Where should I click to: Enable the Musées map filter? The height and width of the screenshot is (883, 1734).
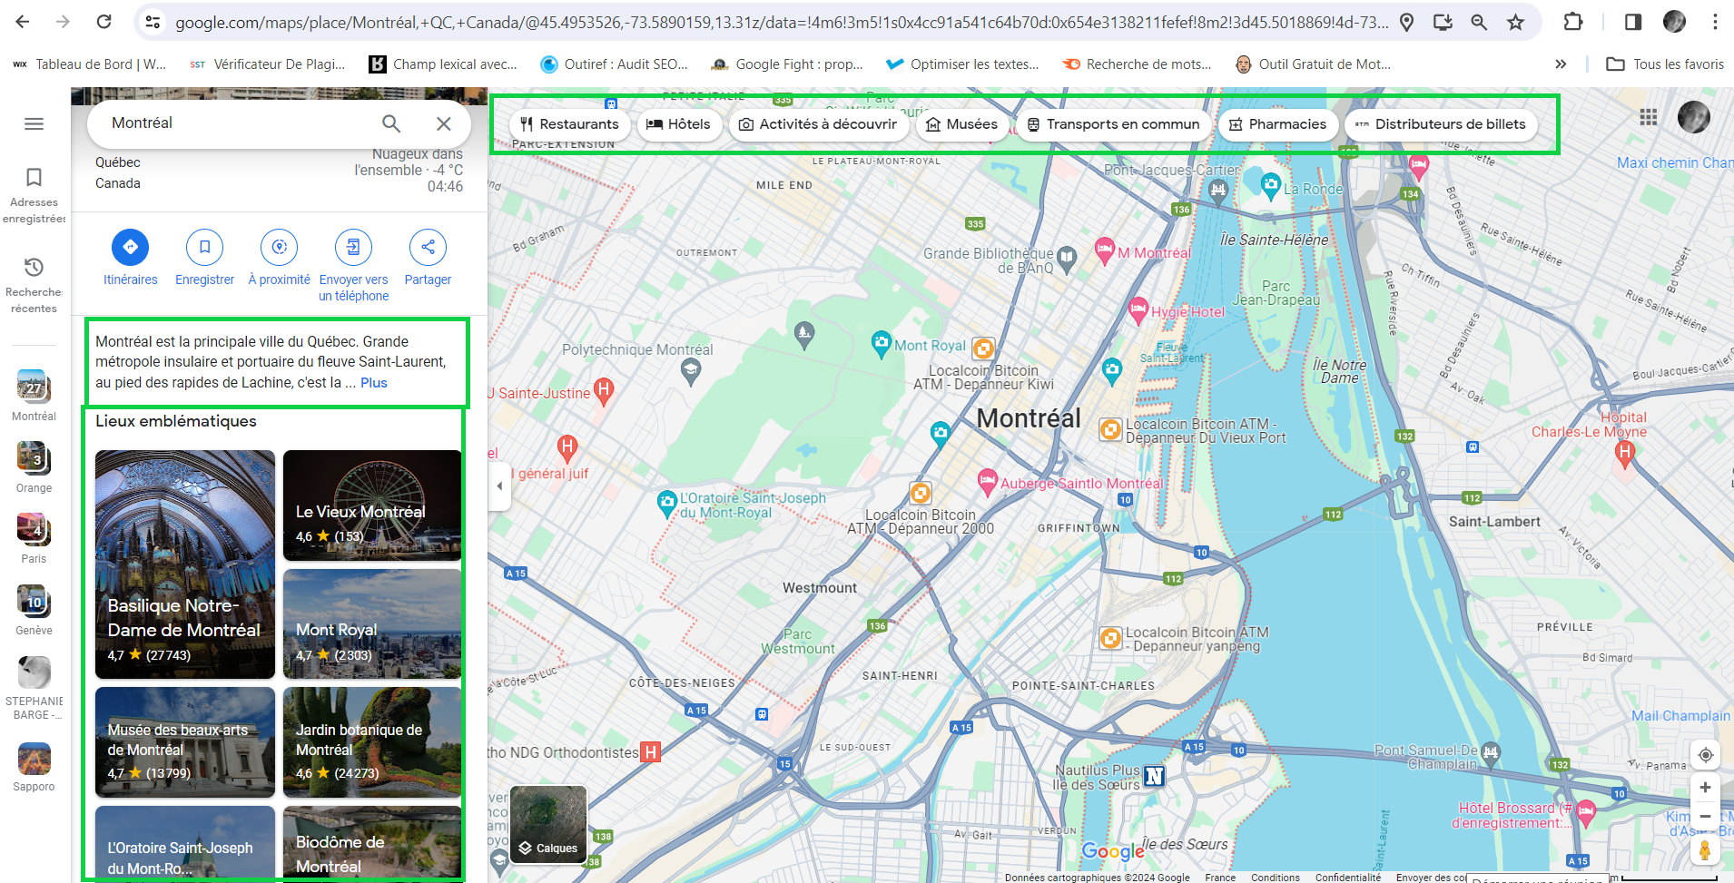click(961, 123)
